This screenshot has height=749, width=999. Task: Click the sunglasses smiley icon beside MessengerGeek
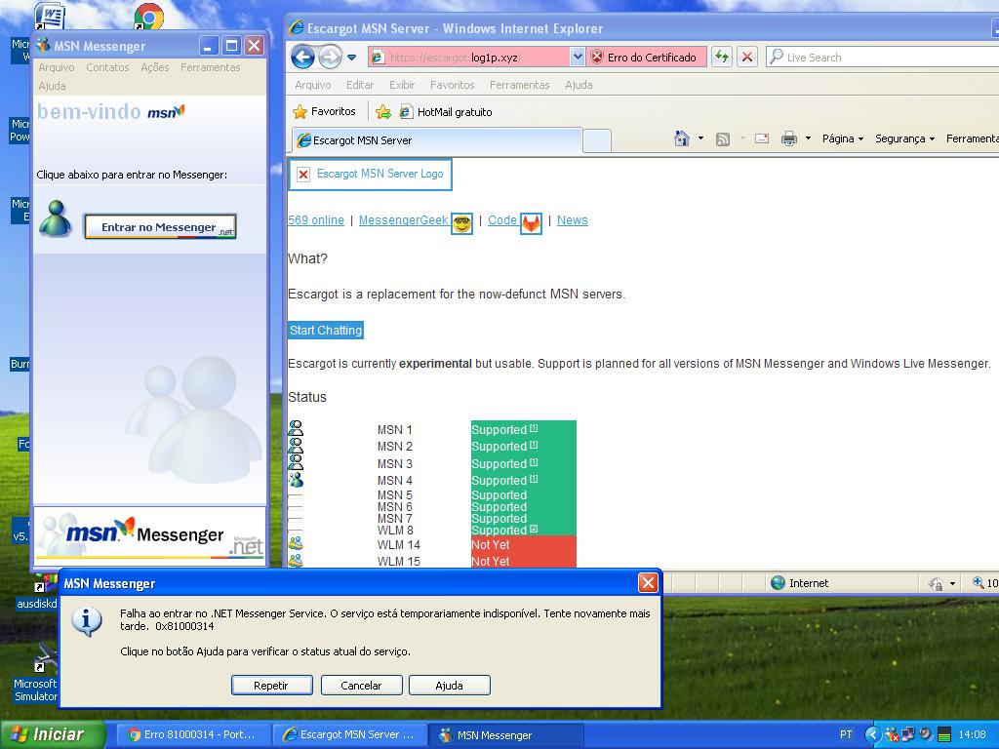pos(461,224)
